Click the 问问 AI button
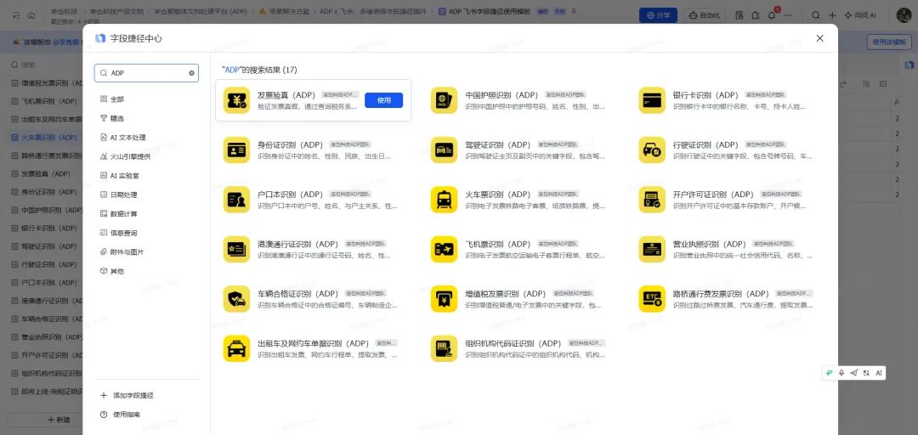Viewport: 918px width, 435px height. point(860,15)
